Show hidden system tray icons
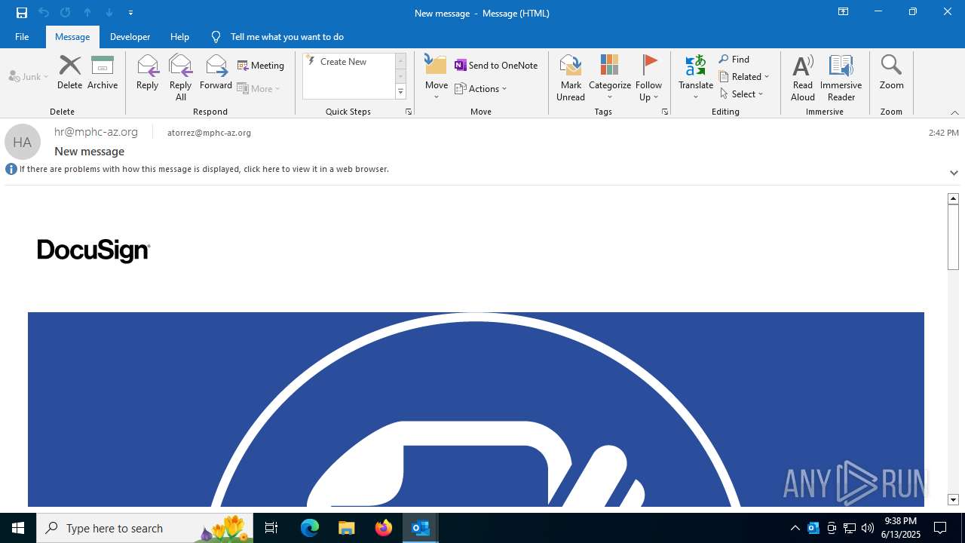This screenshot has width=965, height=543. point(795,528)
